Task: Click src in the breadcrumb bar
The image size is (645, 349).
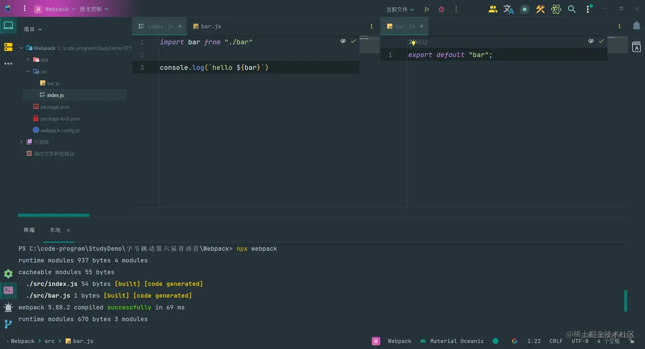Action: tap(49, 341)
